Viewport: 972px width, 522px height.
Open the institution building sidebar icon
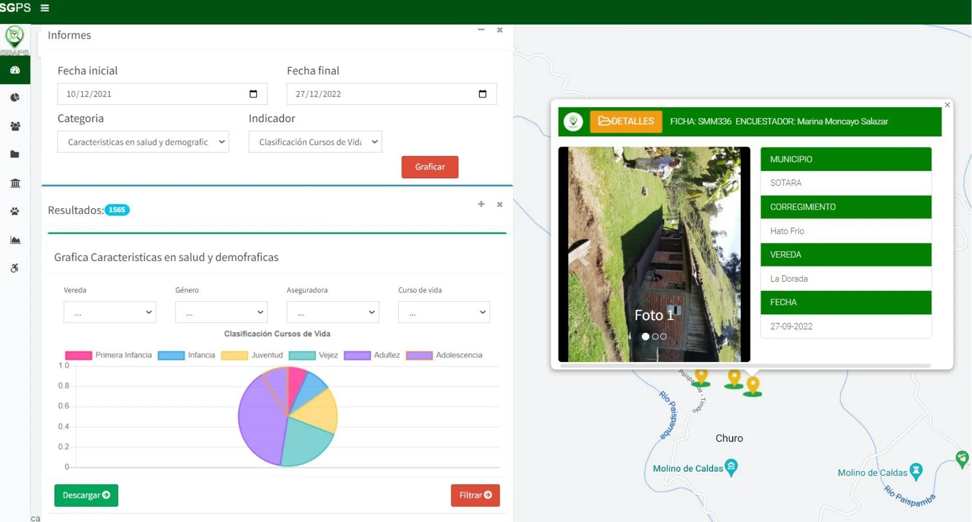click(x=15, y=183)
